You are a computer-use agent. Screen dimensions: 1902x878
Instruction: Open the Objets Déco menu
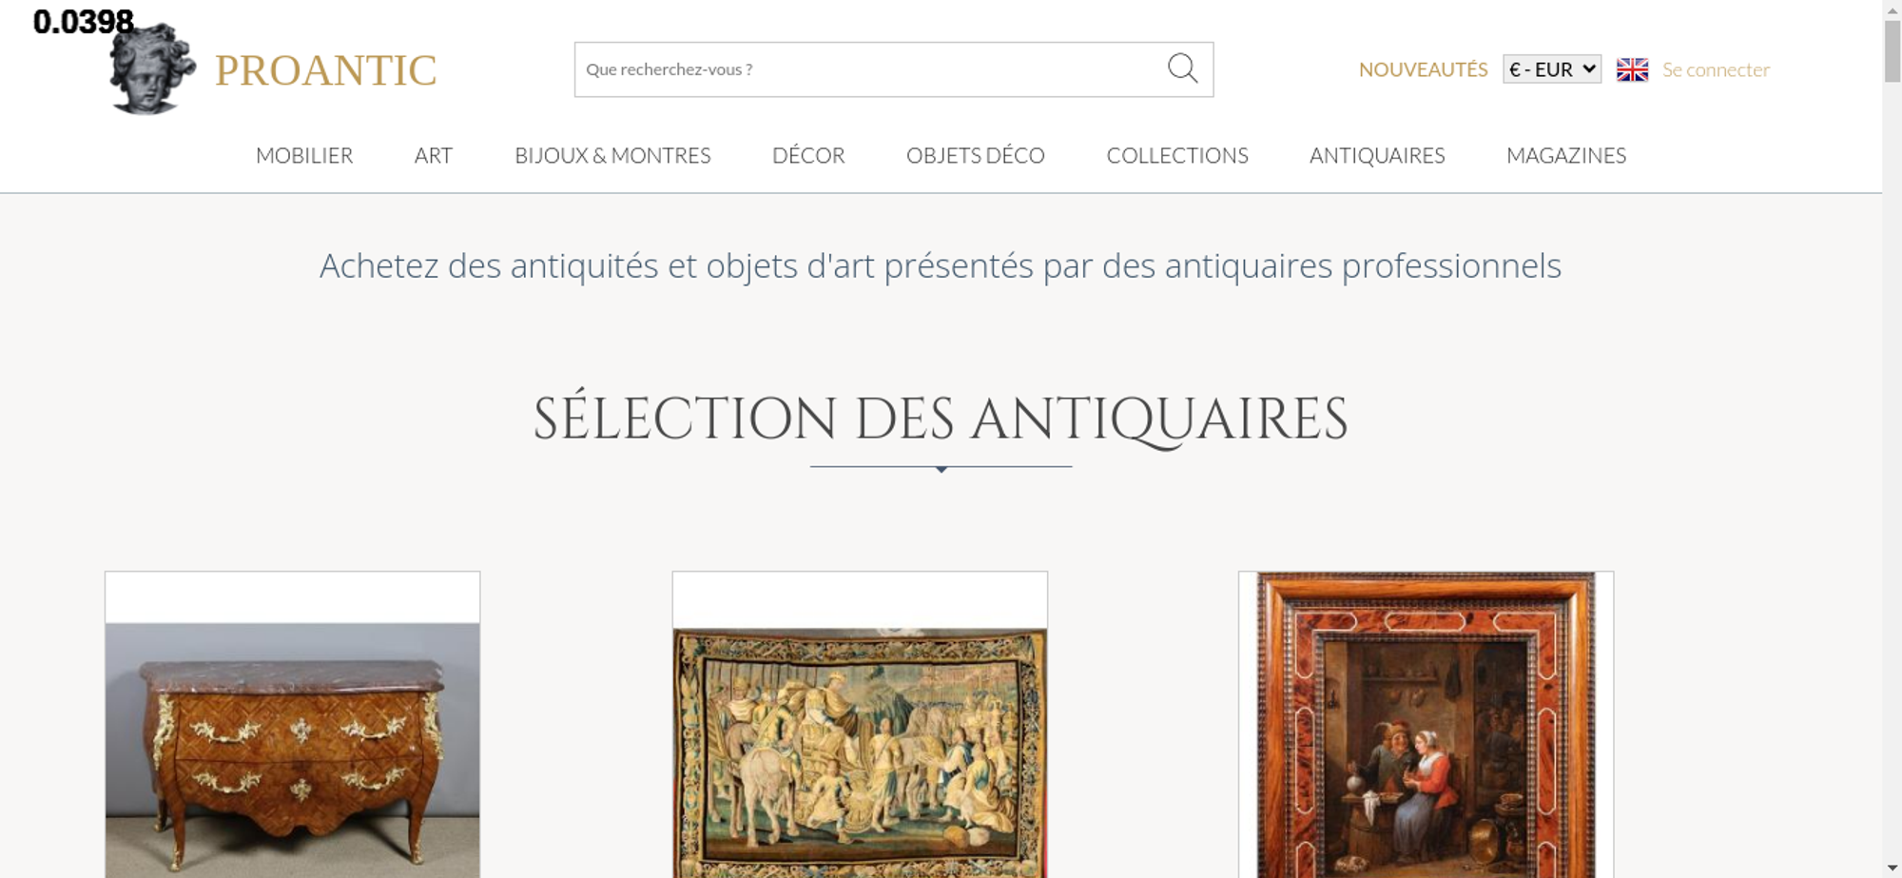[976, 155]
